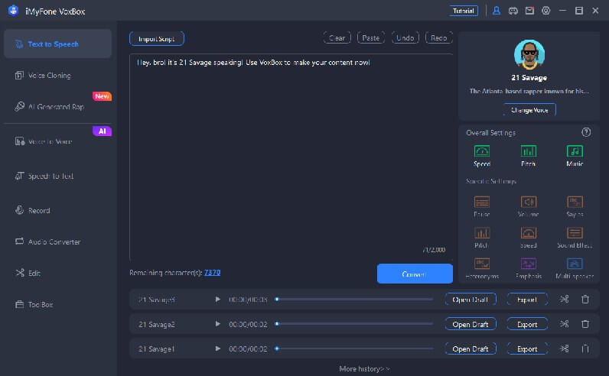
Task: Clear the text editor
Action: pos(337,37)
